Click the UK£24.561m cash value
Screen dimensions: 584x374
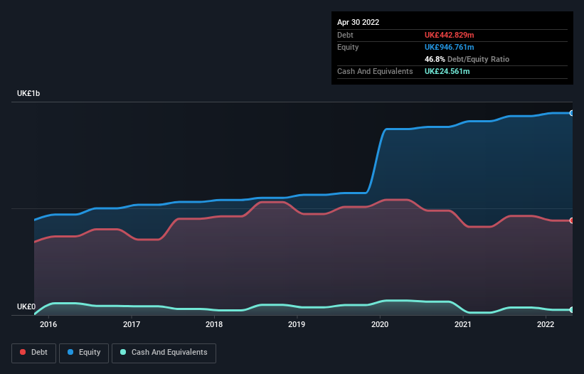[447, 71]
